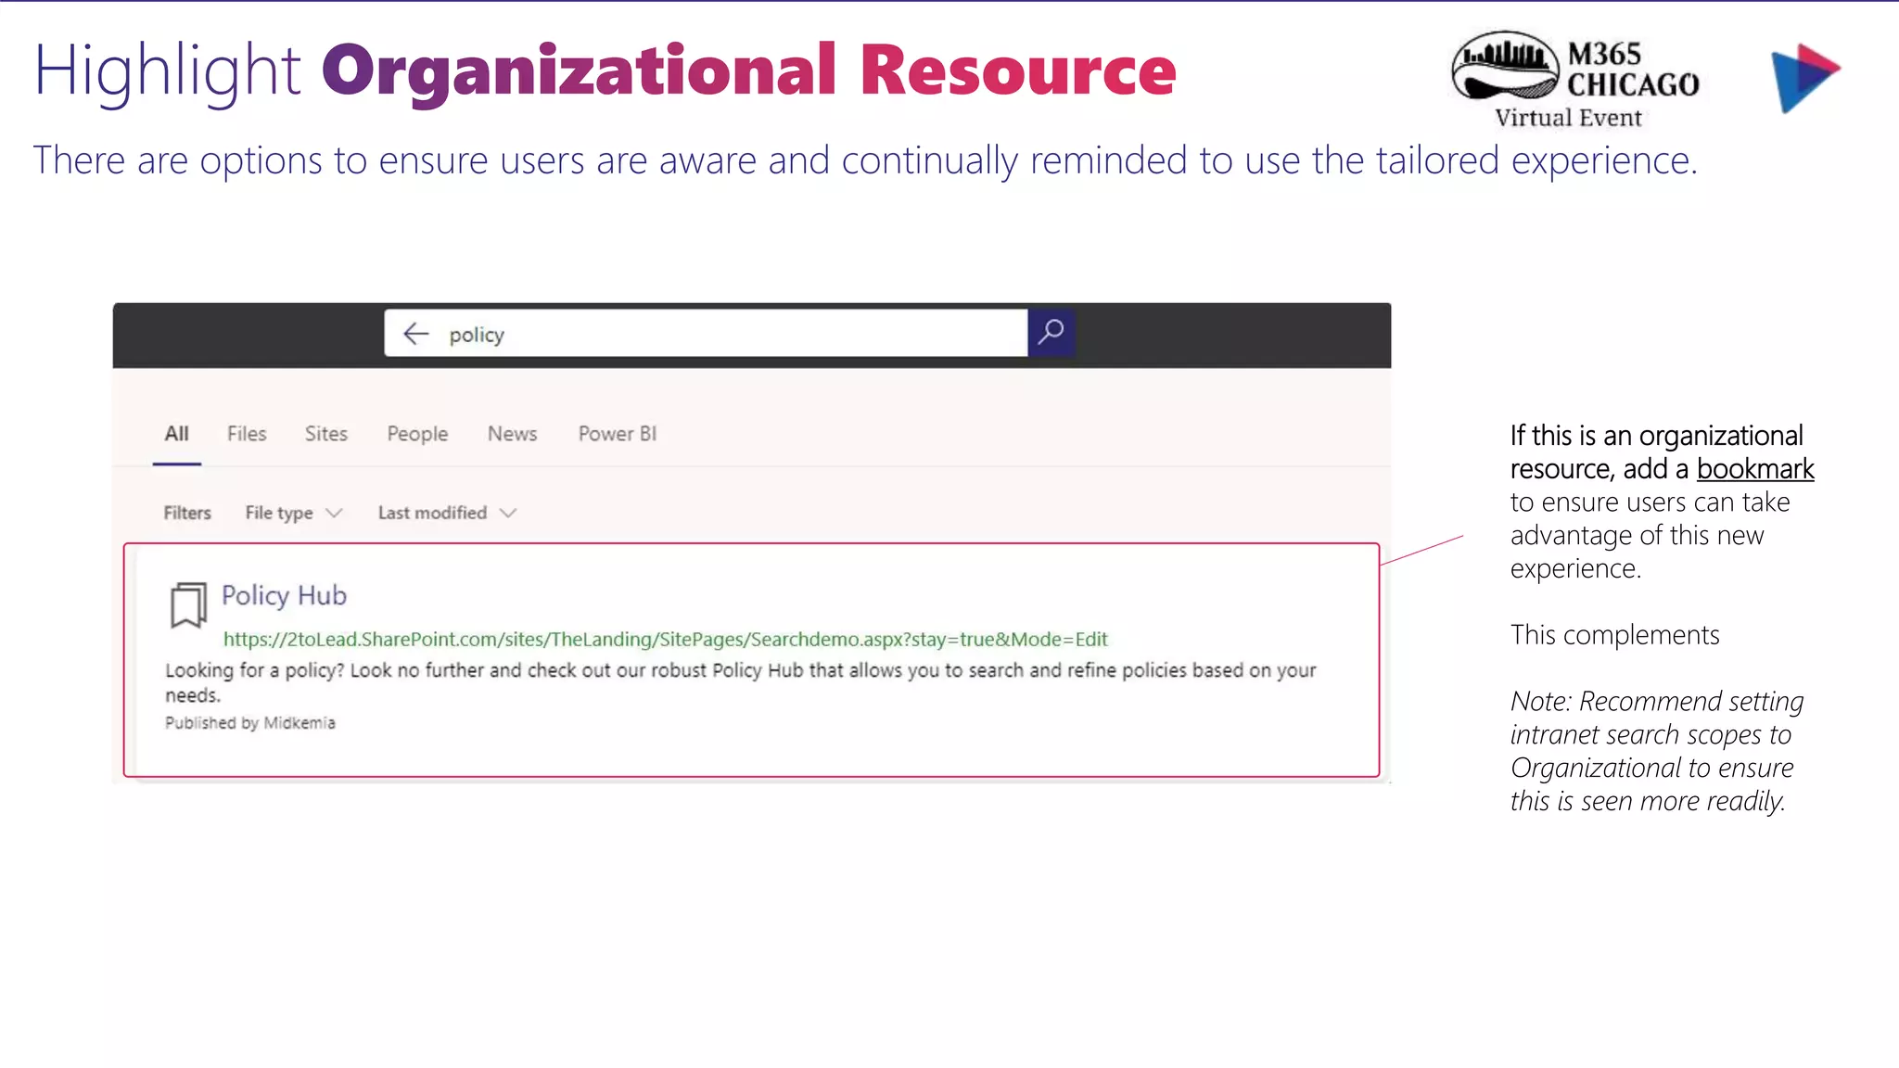This screenshot has width=1899, height=1068.
Task: Click the bookmark icon beside Policy Hub
Action: coord(188,605)
